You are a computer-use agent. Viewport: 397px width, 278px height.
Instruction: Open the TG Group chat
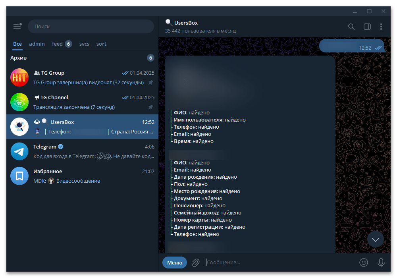point(82,77)
